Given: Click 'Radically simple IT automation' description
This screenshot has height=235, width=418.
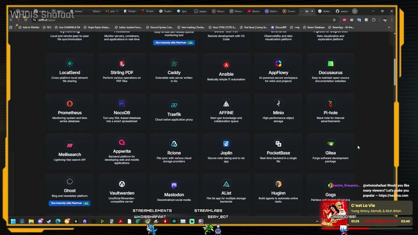Looking at the screenshot, I should pyautogui.click(x=226, y=79).
